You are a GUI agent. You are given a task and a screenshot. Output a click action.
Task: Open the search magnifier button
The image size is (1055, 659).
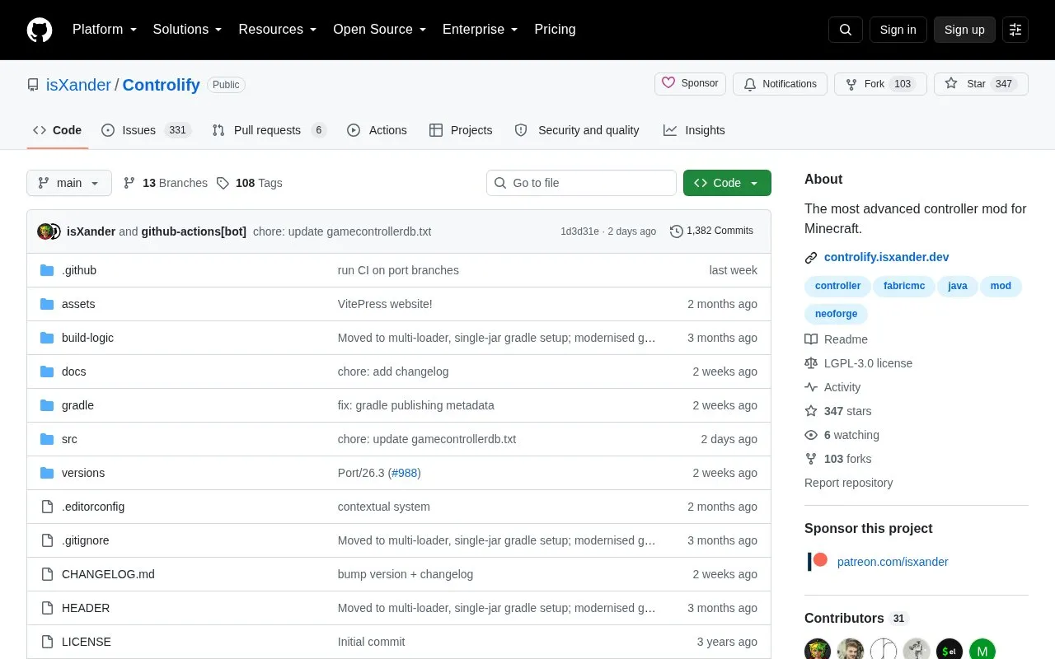[846, 30]
